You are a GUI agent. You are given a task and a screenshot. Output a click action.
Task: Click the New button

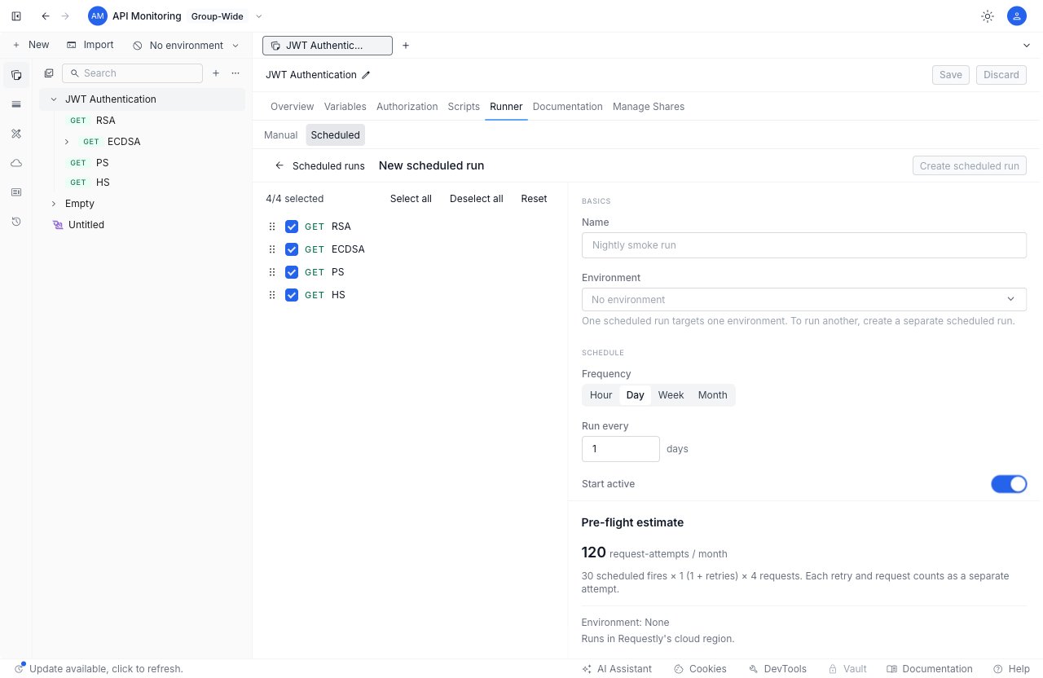pos(31,45)
